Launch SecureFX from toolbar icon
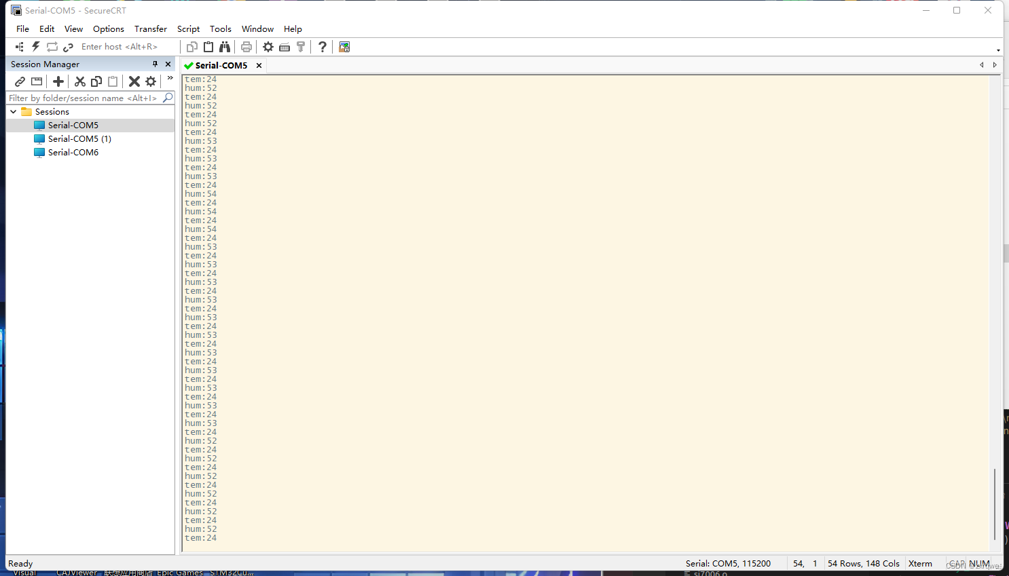Viewport: 1009px width, 576px height. [344, 47]
